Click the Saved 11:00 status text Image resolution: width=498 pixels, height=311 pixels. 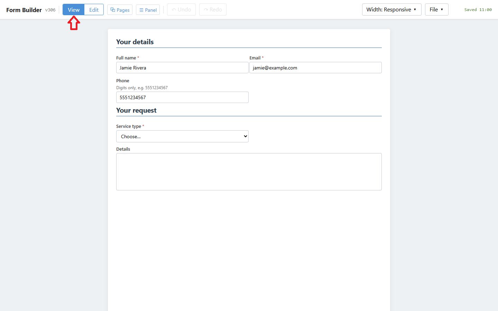[x=478, y=10]
